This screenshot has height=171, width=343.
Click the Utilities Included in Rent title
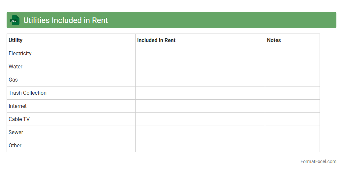tap(66, 20)
